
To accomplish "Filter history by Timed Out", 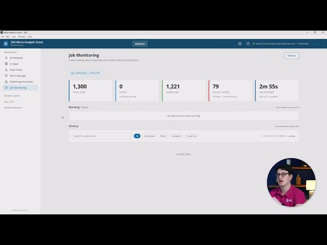I will coord(191,136).
